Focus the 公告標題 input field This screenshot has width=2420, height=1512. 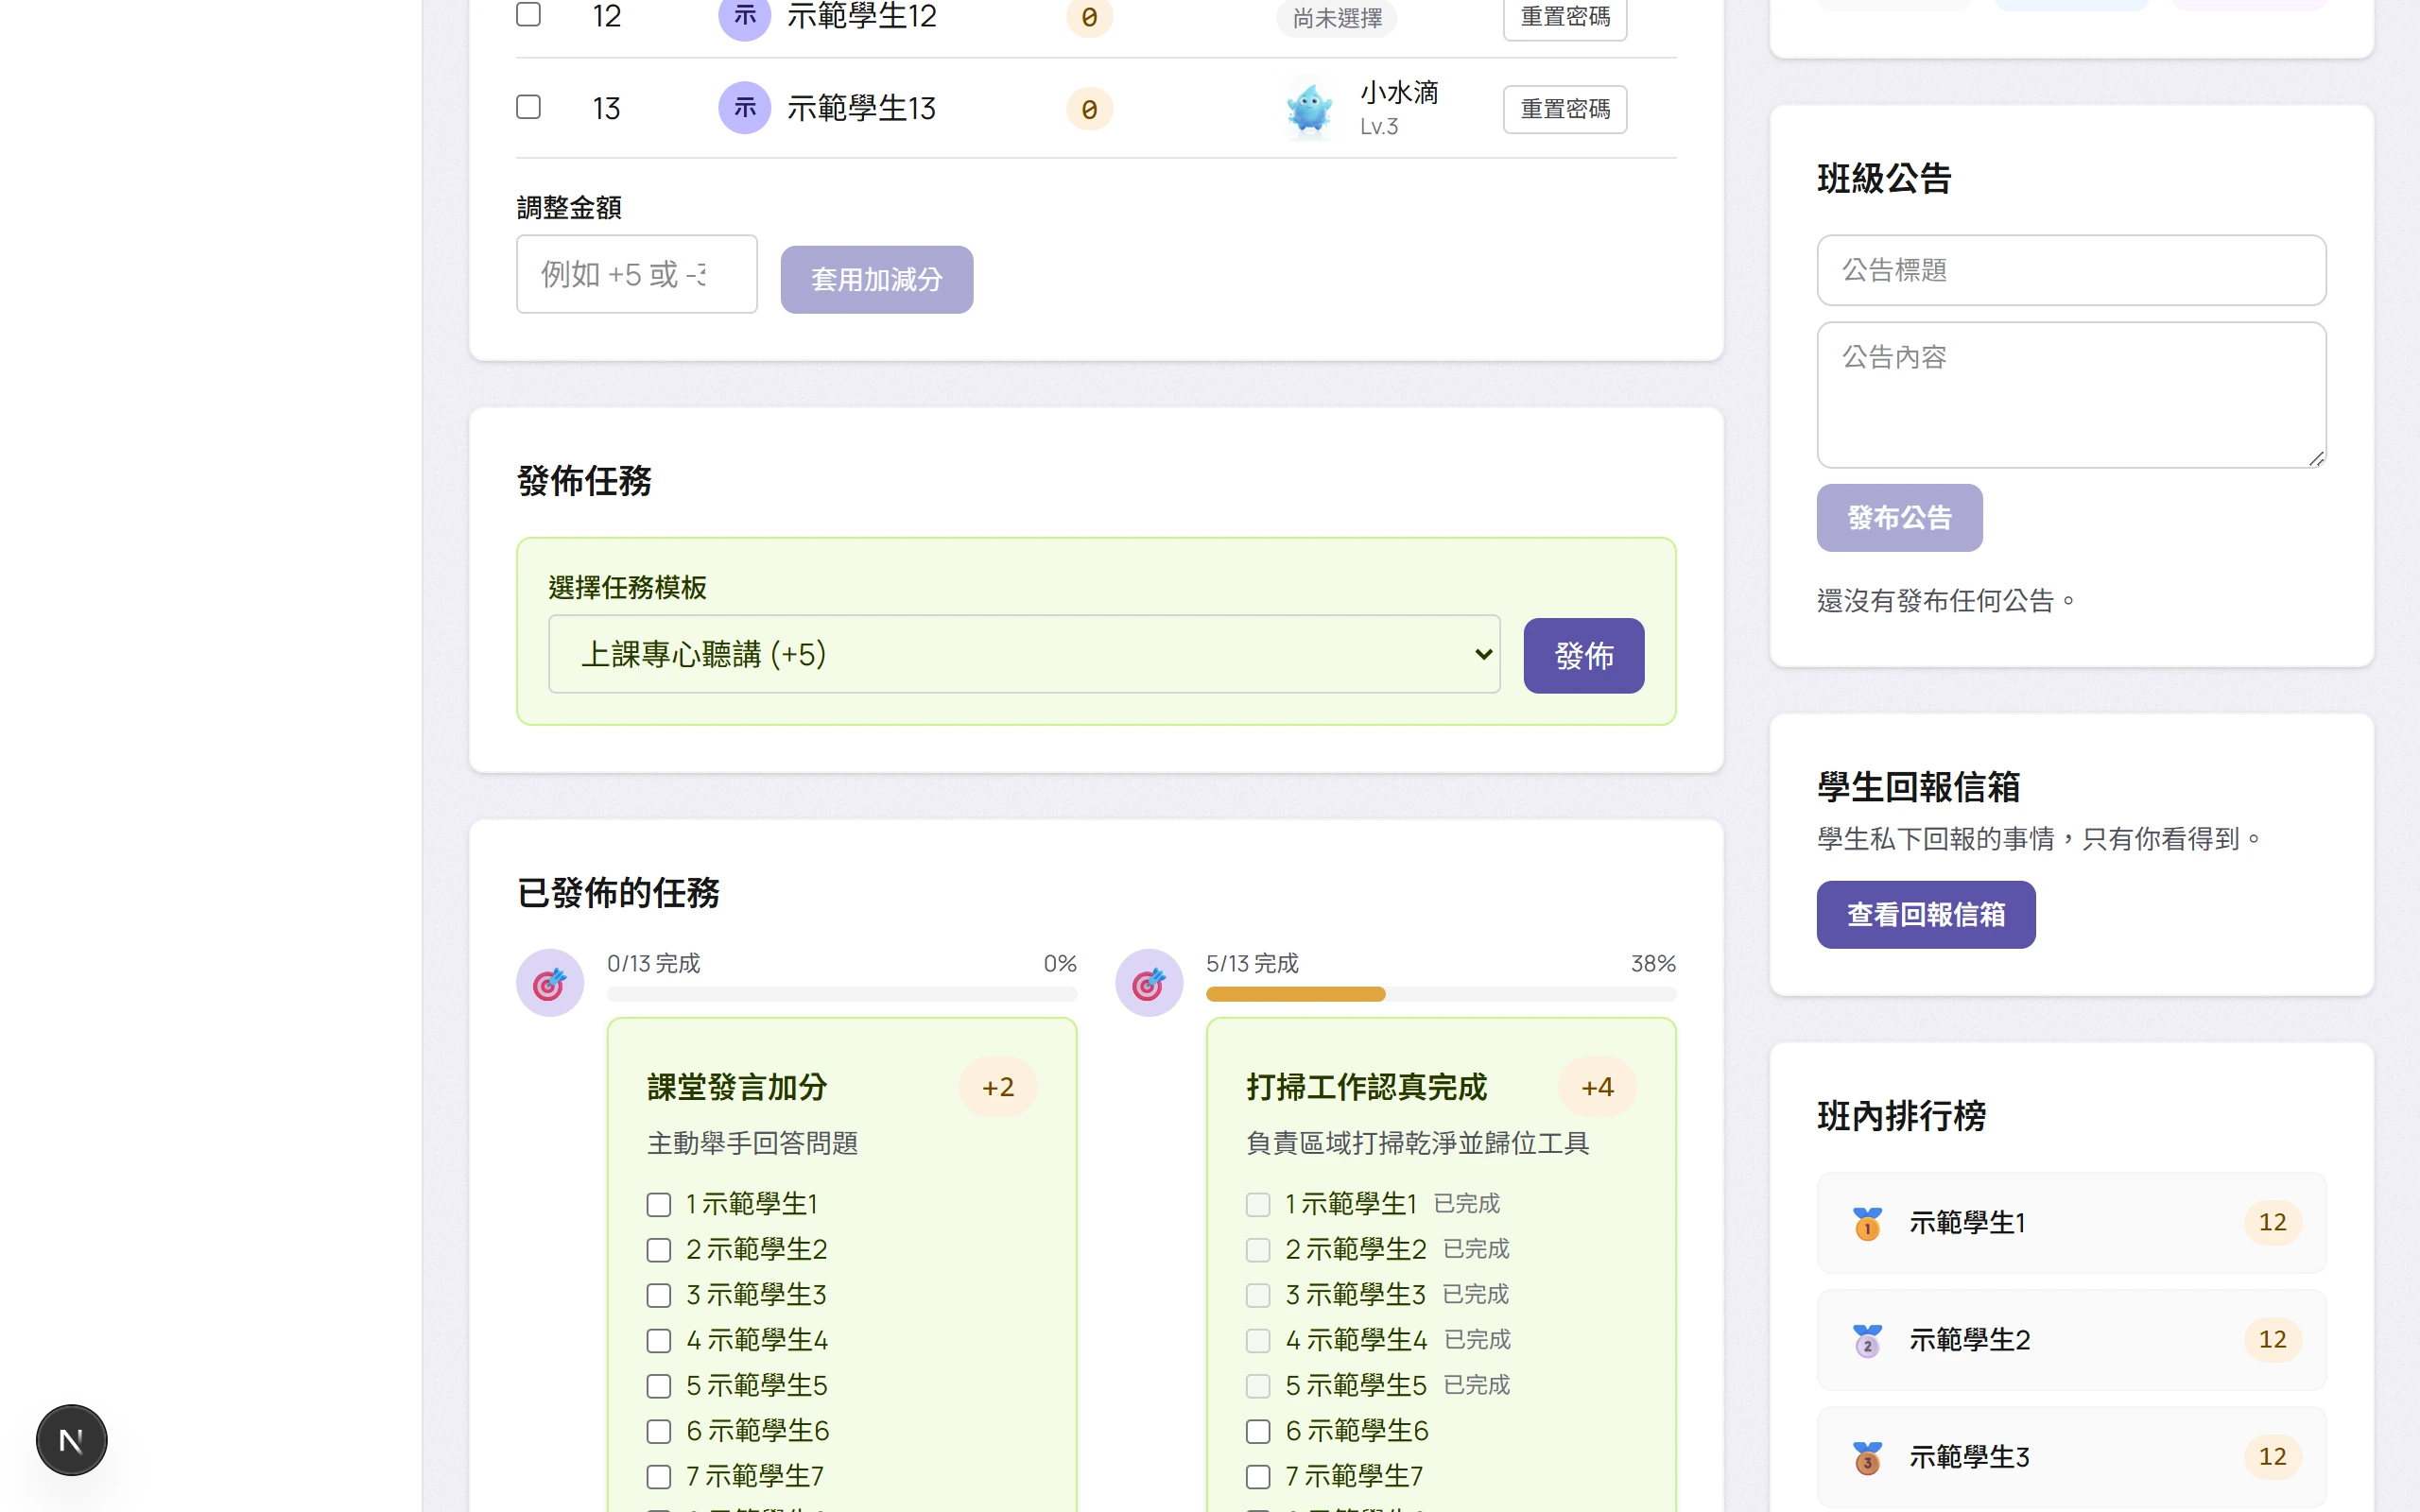(x=2071, y=270)
